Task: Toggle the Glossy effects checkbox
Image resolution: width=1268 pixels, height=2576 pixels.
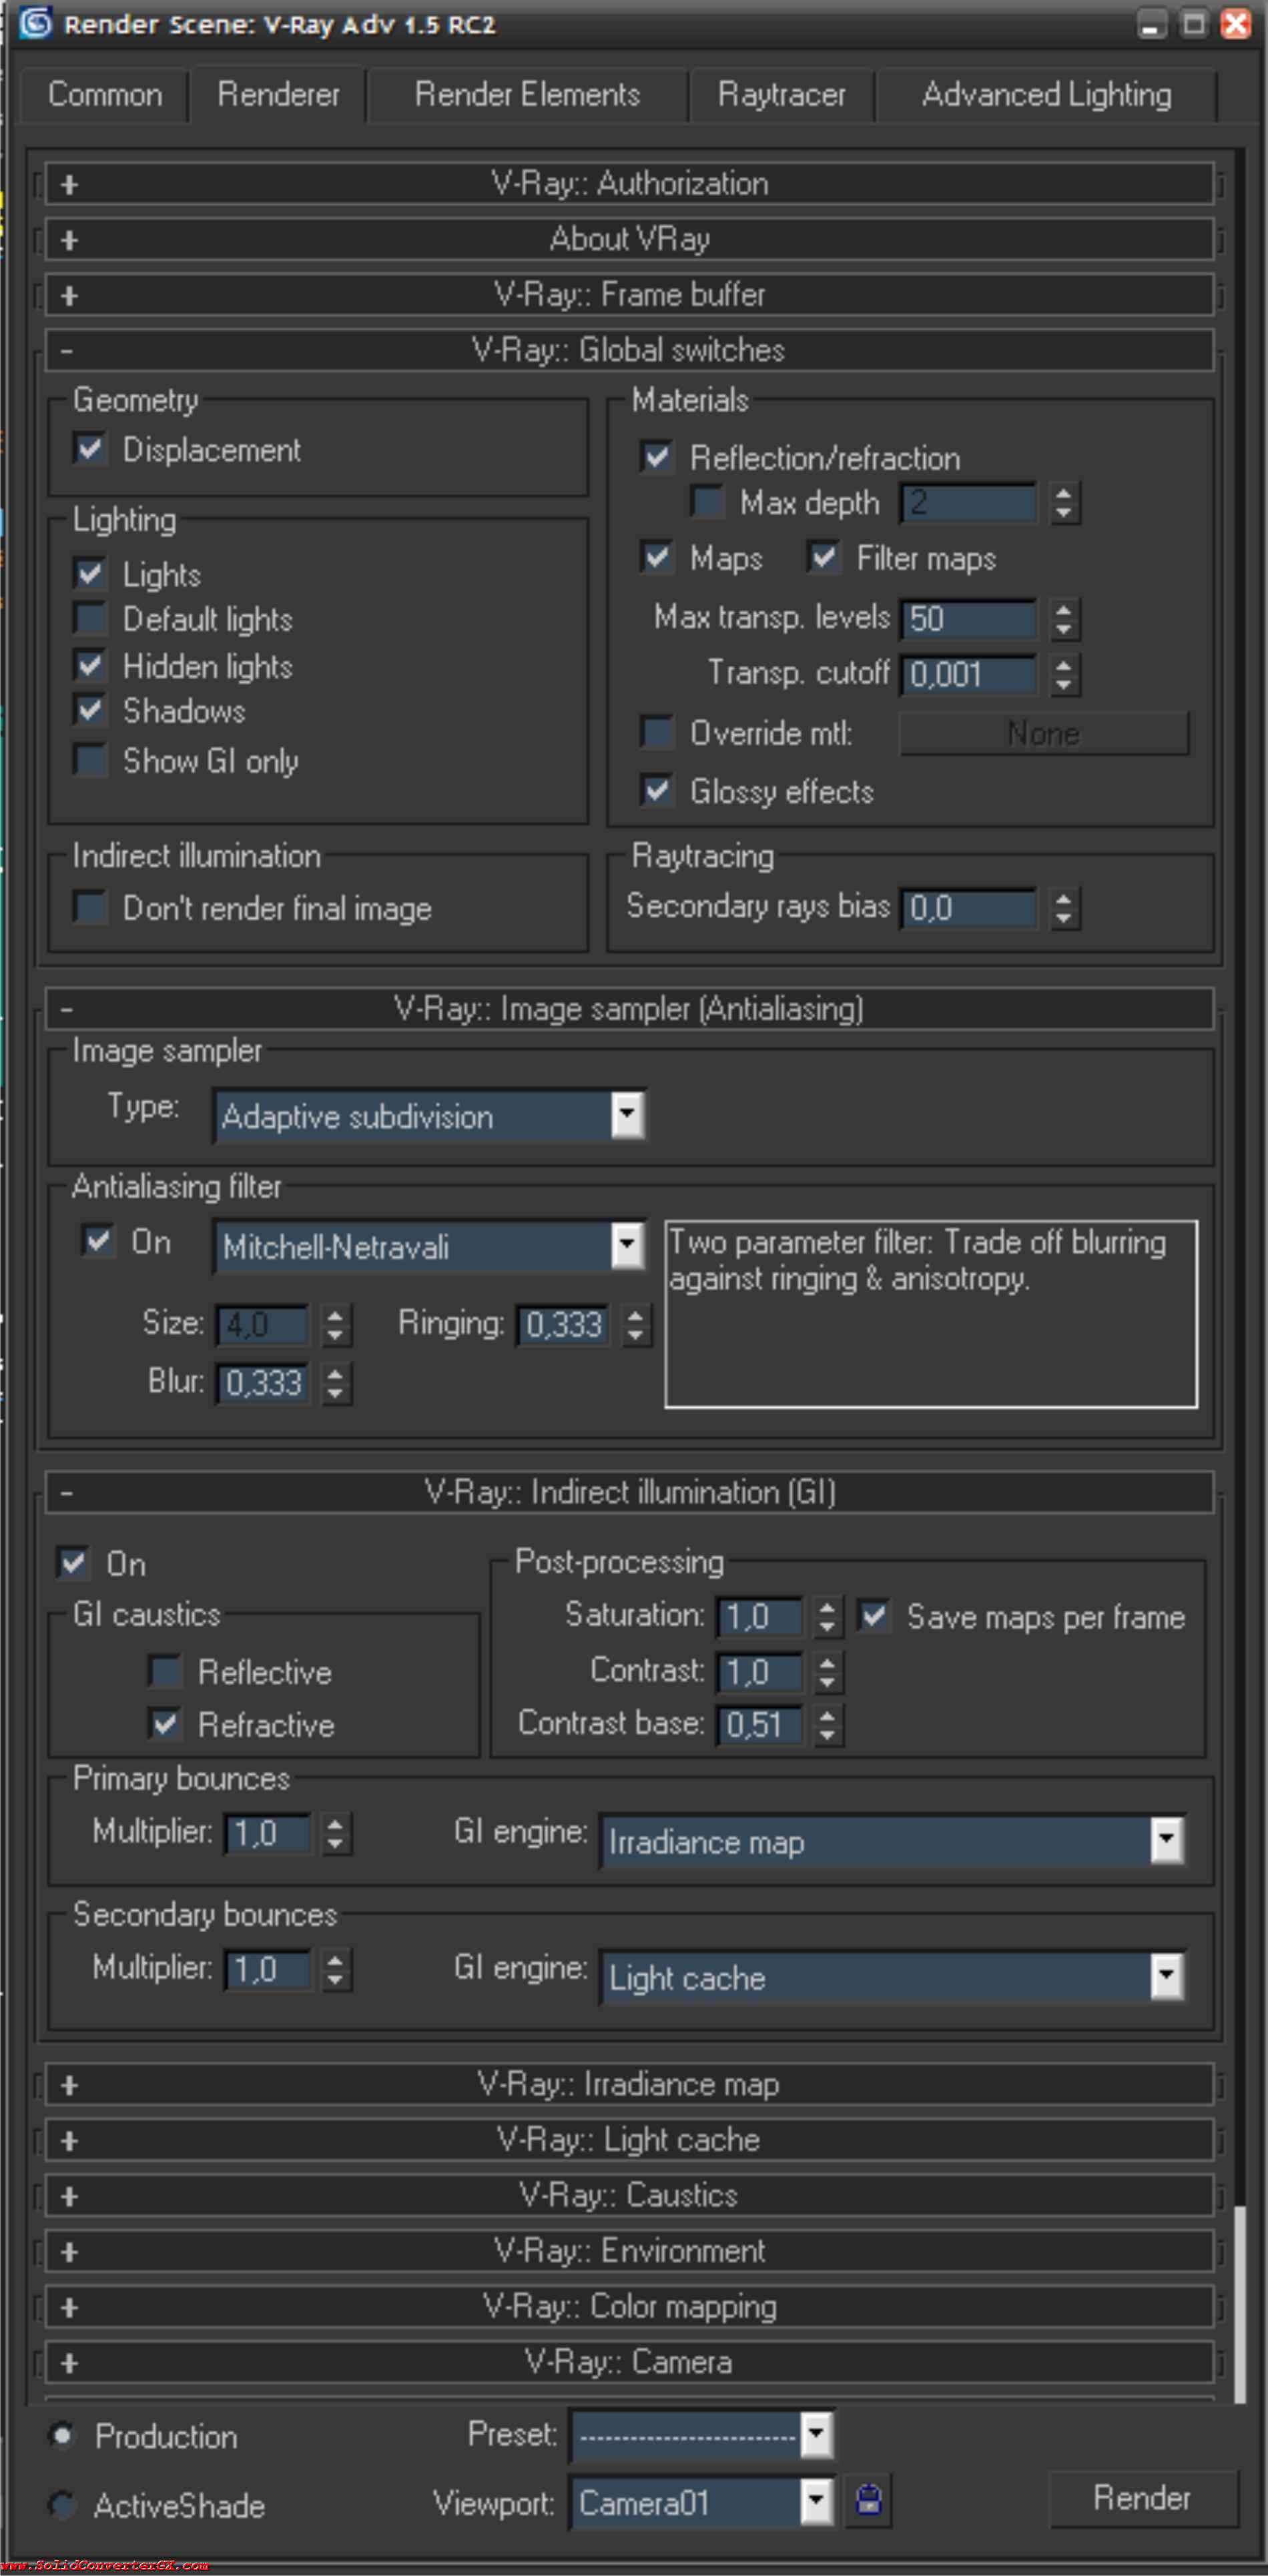Action: click(x=657, y=791)
